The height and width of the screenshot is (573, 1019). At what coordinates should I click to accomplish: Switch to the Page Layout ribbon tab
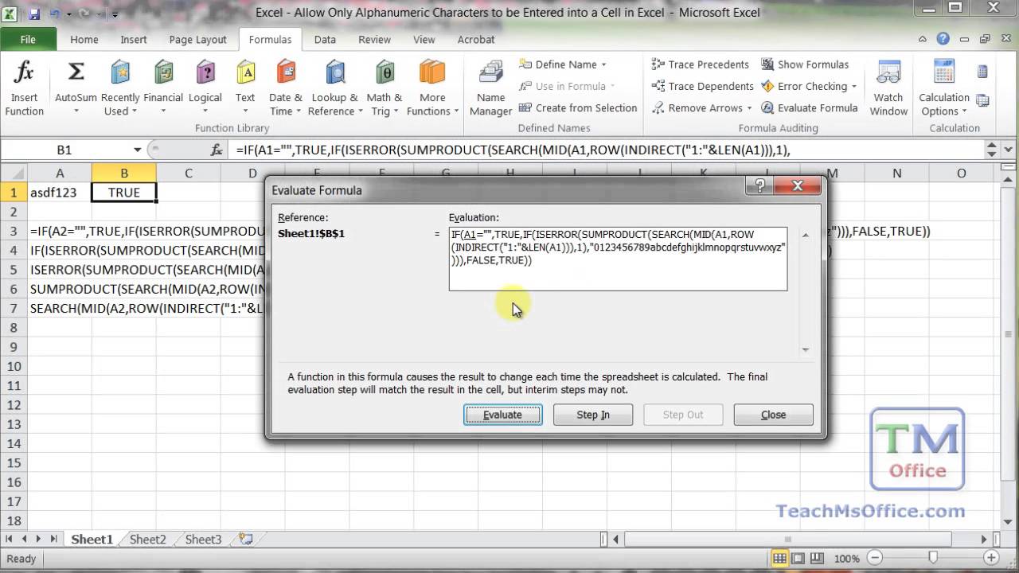(197, 39)
